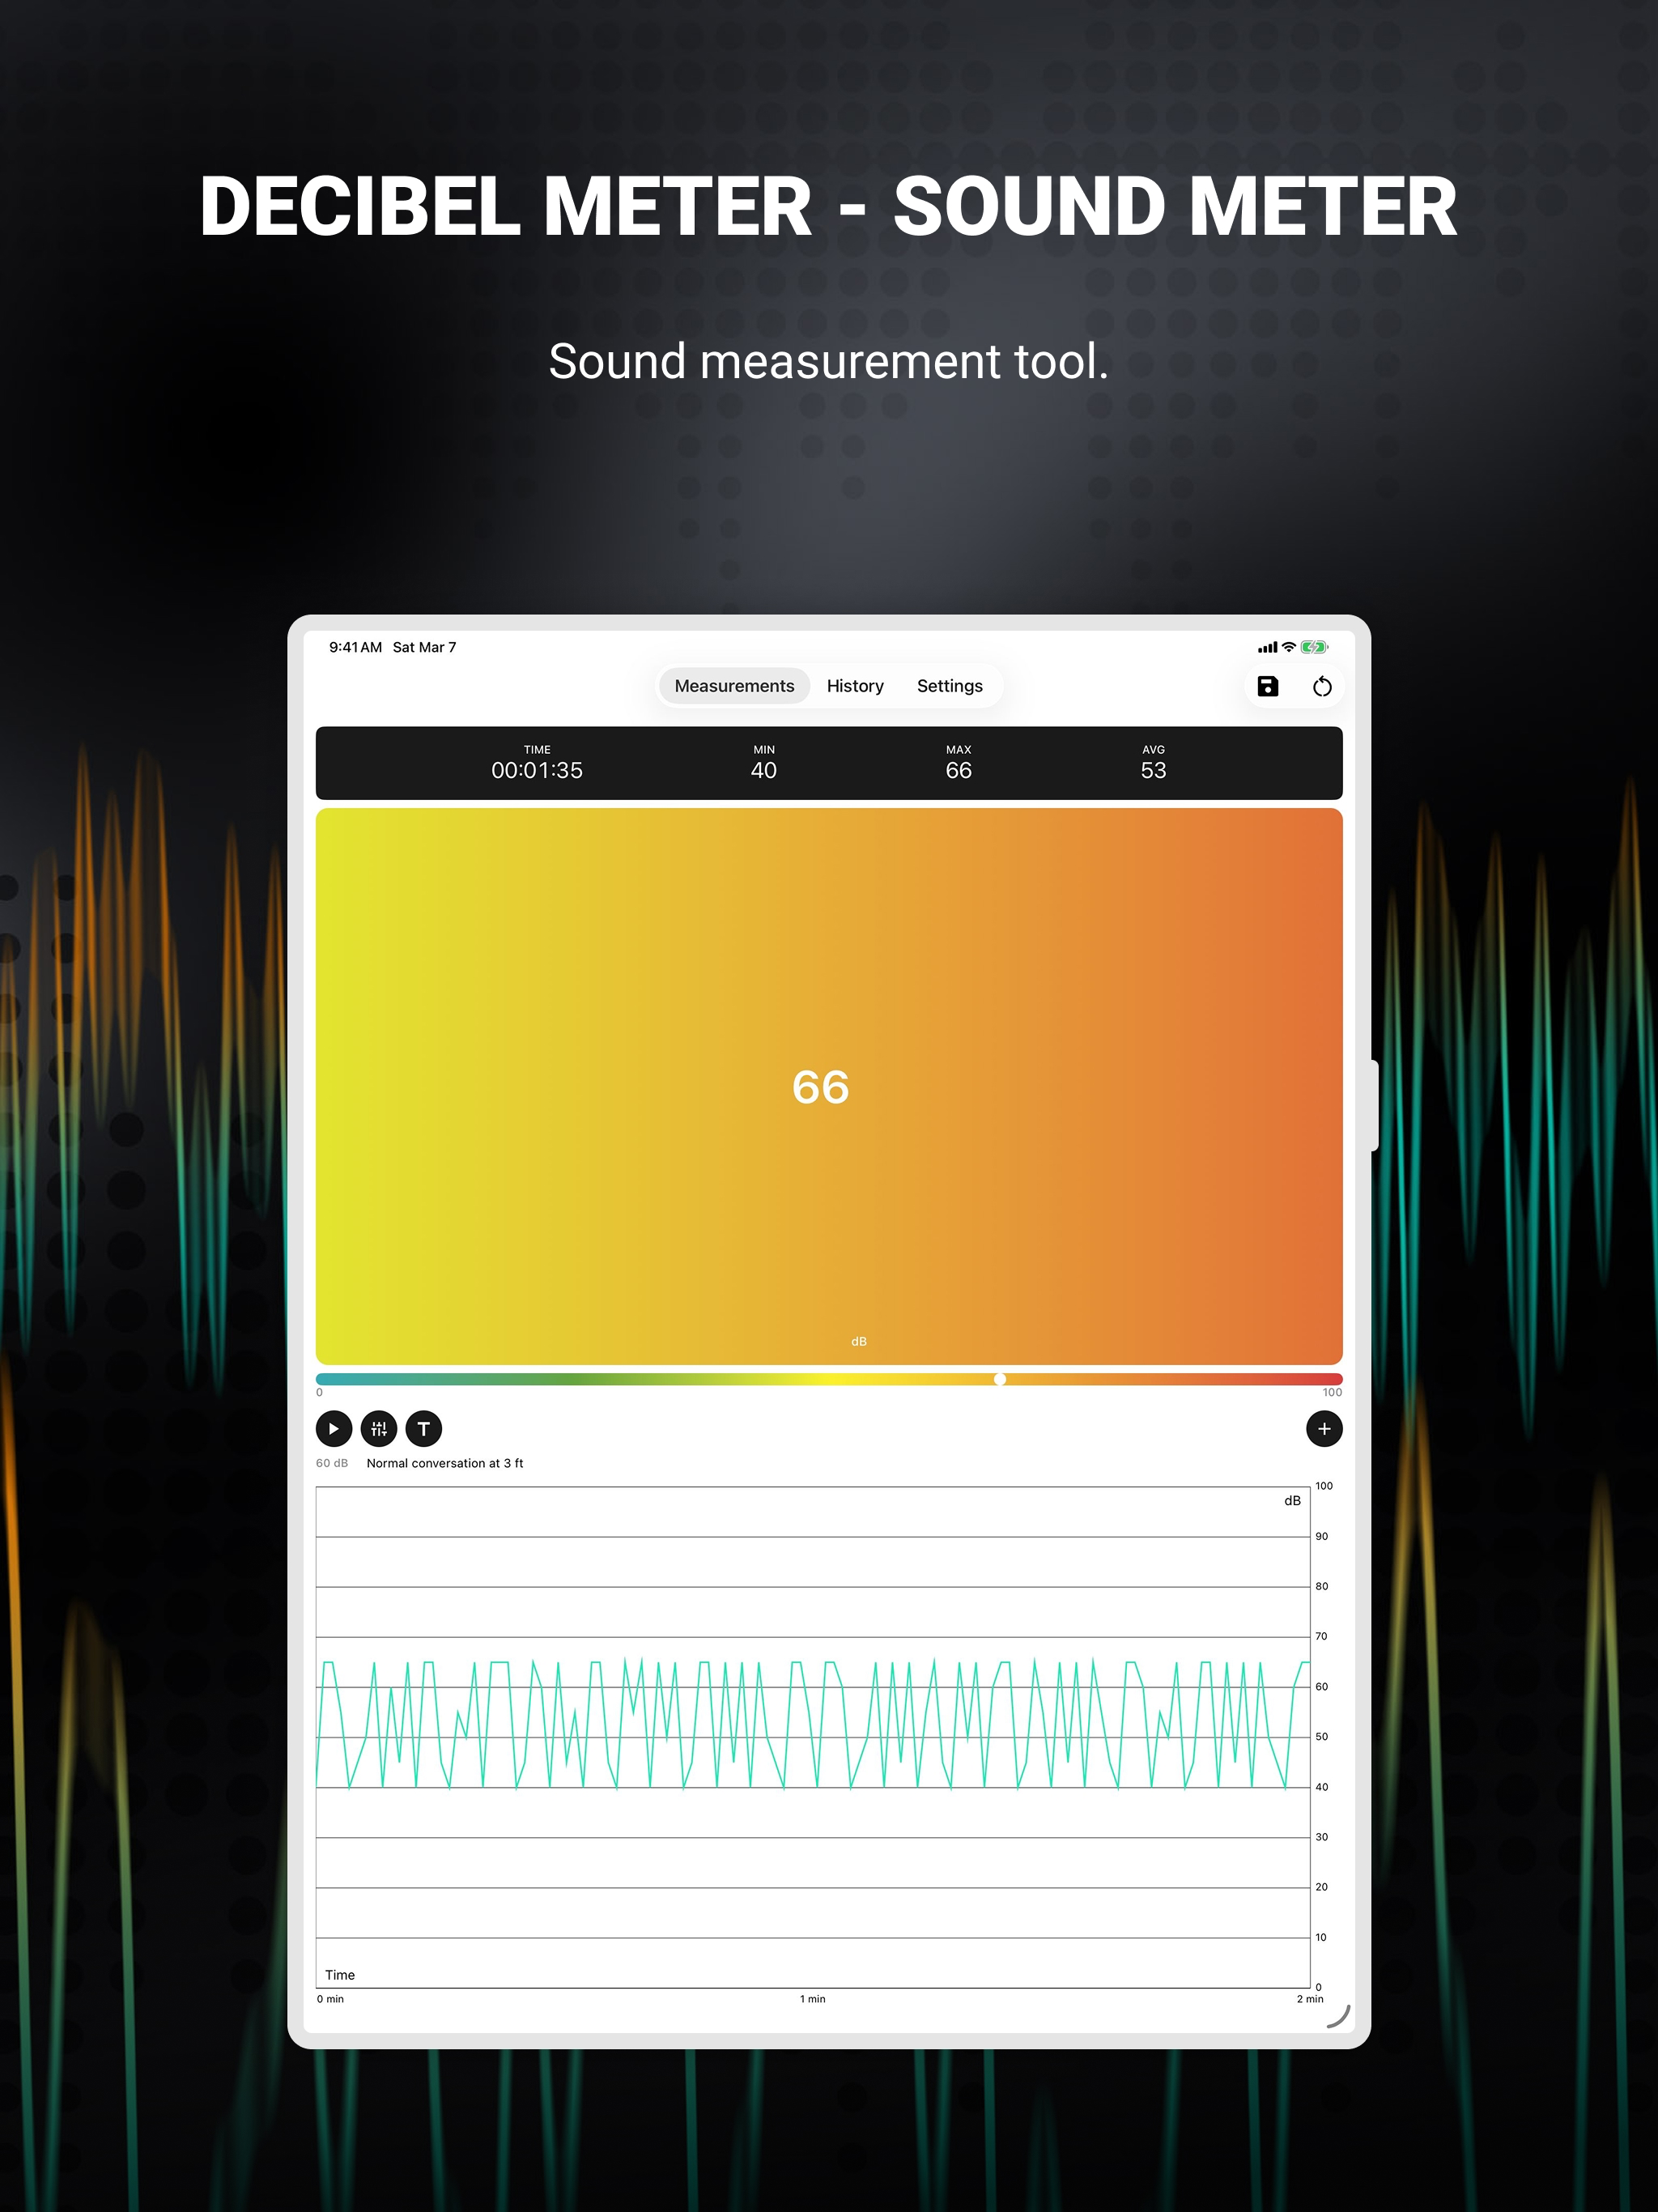The width and height of the screenshot is (1658, 2212).
Task: Tap the T text icon
Action: 424,1428
